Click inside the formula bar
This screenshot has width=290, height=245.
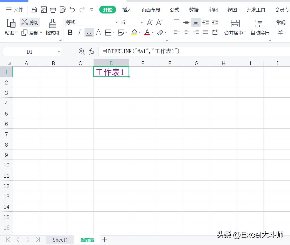155,52
